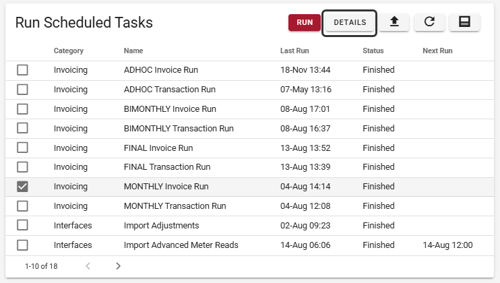
Task: Click the 07-May 13:16 last run cell
Action: [306, 89]
